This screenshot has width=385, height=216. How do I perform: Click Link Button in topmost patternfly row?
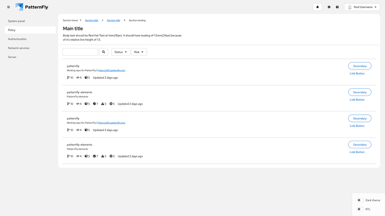357,73
